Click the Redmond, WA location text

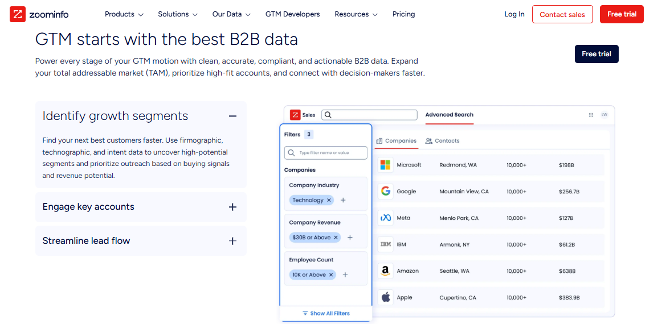(458, 165)
